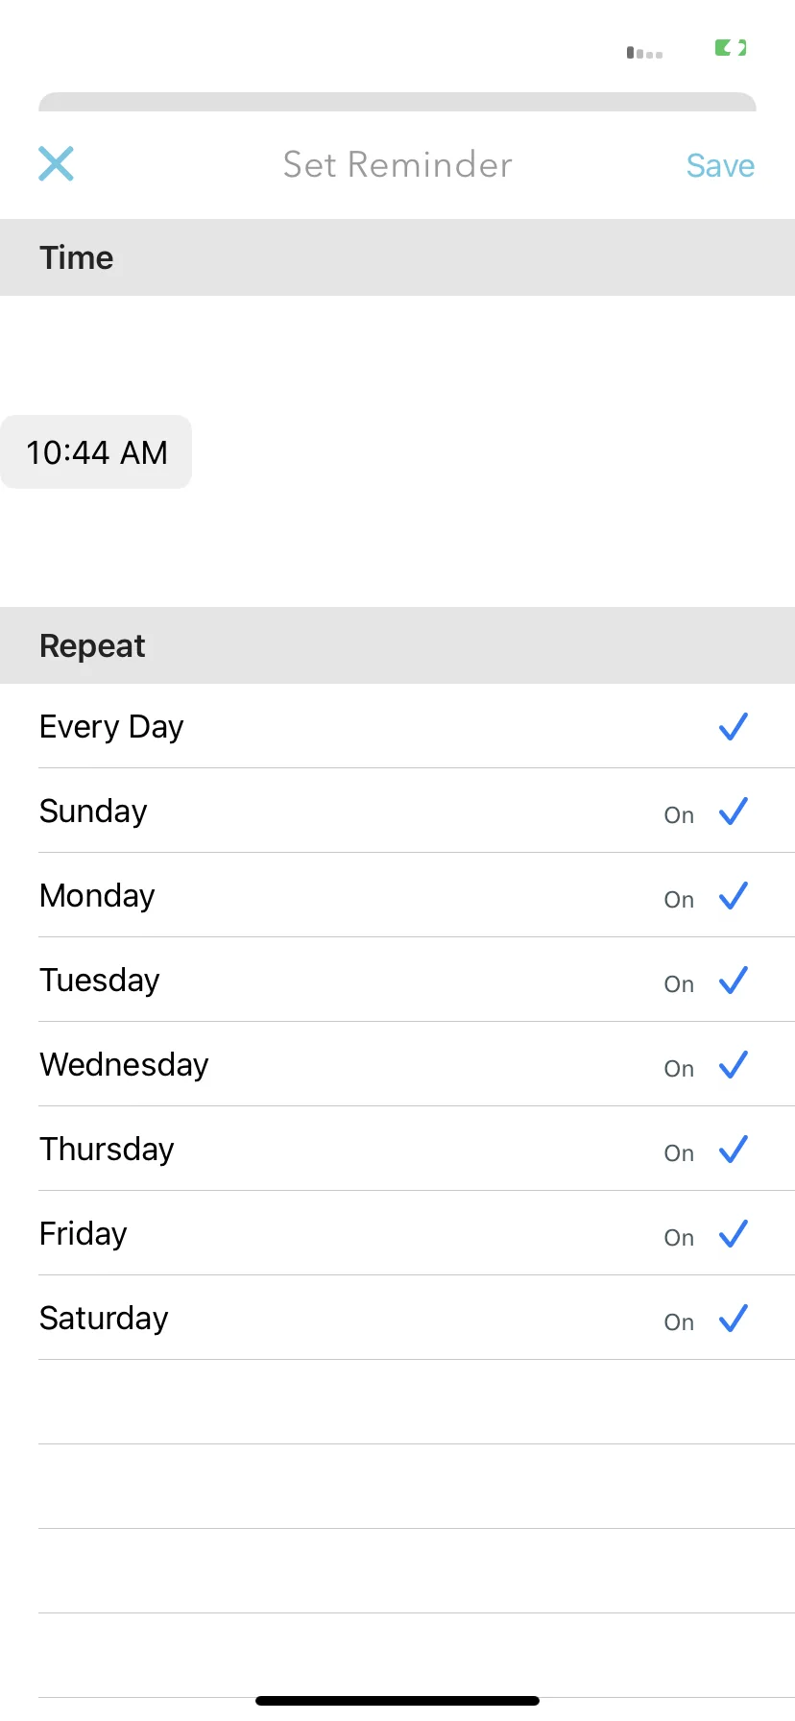Toggle the Tuesday checkmark icon

tap(734, 981)
